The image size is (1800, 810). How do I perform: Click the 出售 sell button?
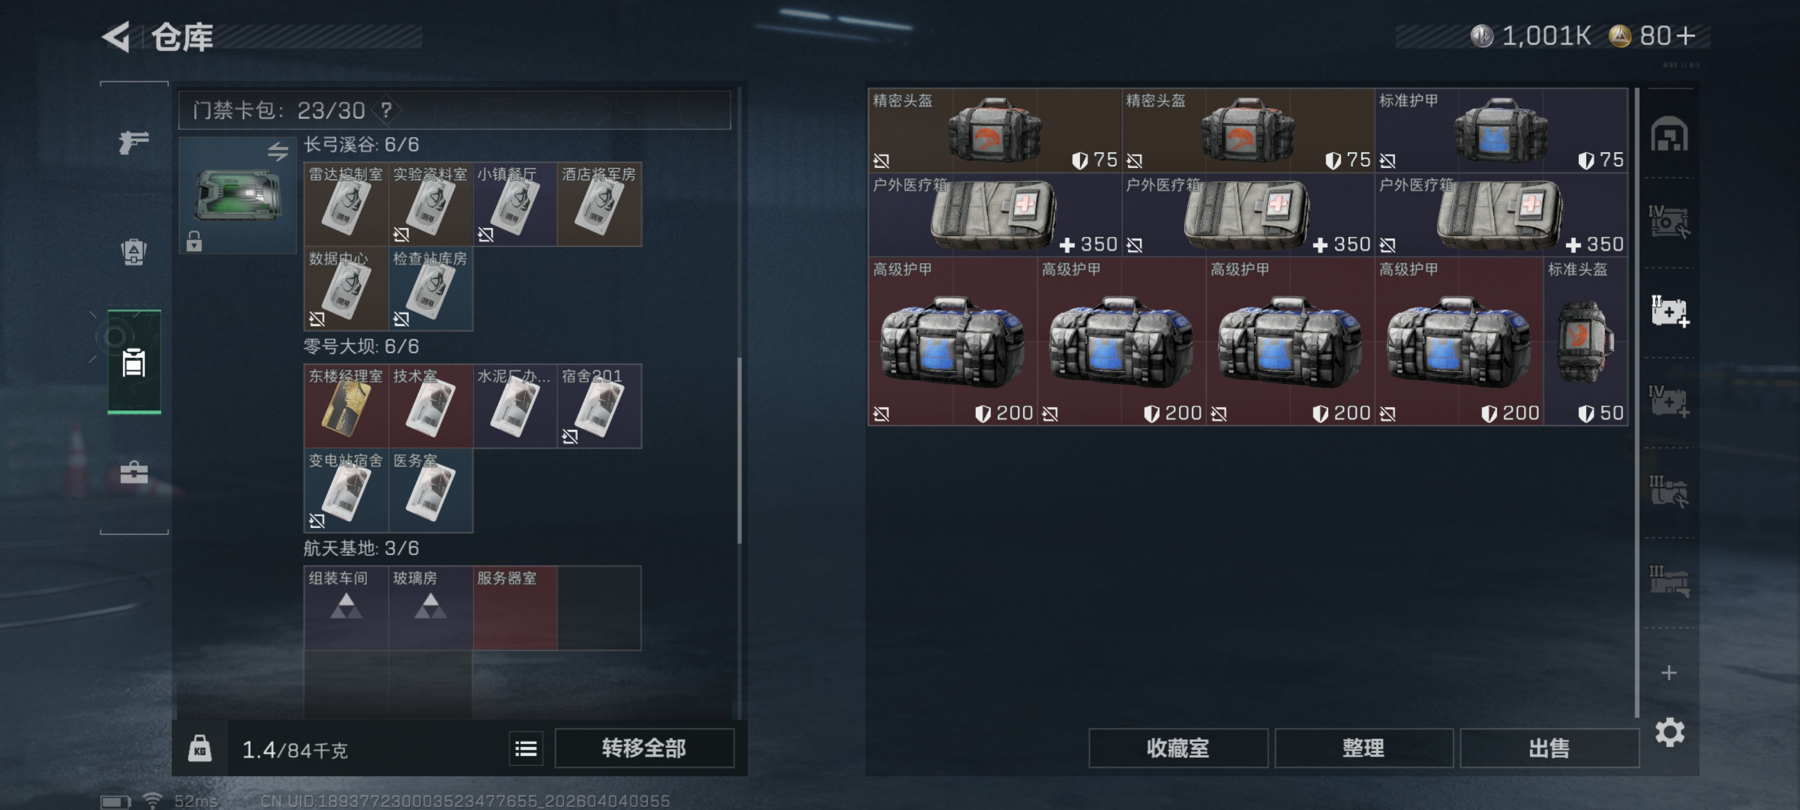point(1549,749)
